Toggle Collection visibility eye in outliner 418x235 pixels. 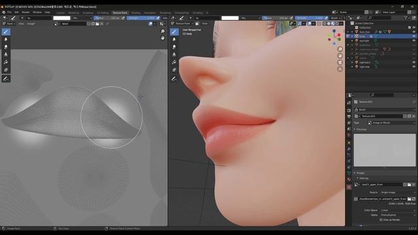click(x=414, y=27)
